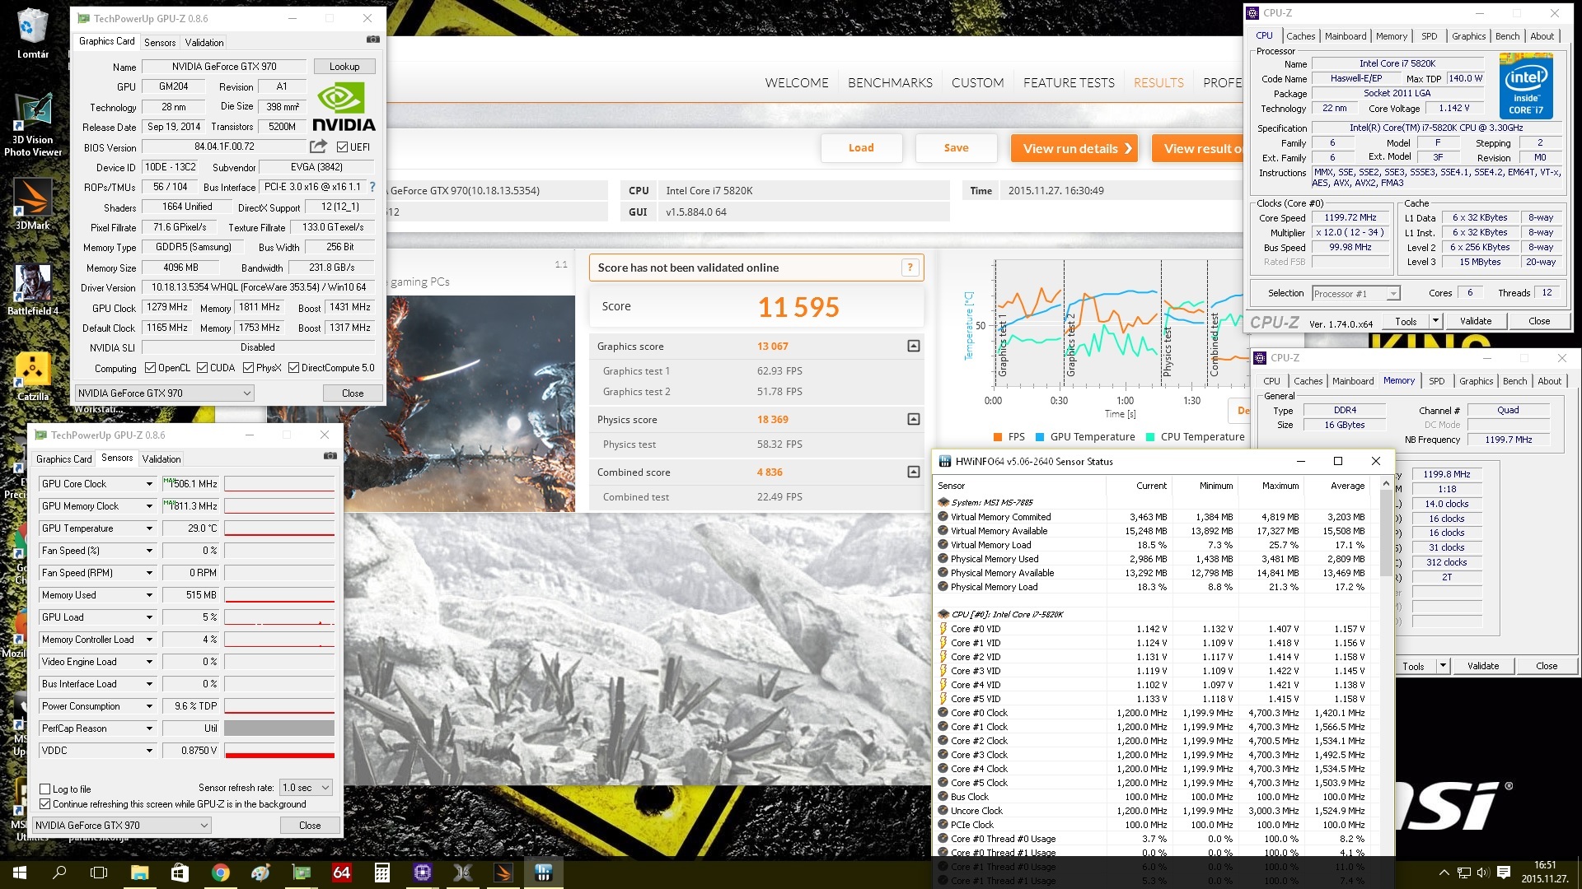This screenshot has width=1582, height=889.
Task: Toggle the DirectCompute 5.0 checkbox
Action: (x=293, y=368)
